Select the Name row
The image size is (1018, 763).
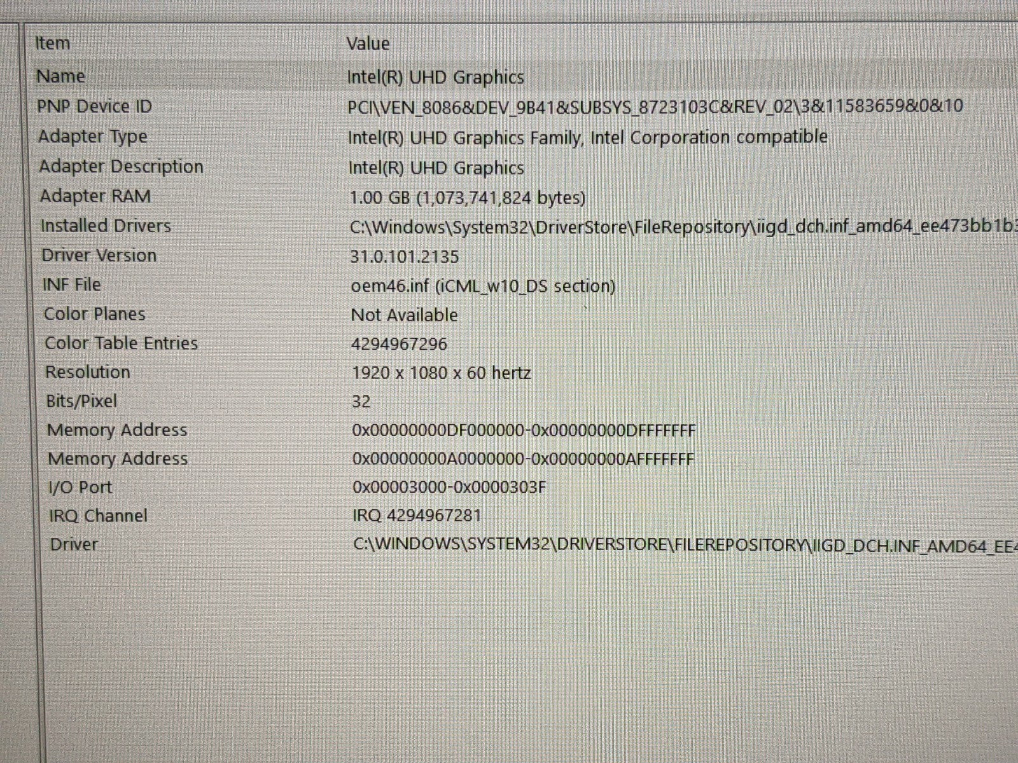60,76
